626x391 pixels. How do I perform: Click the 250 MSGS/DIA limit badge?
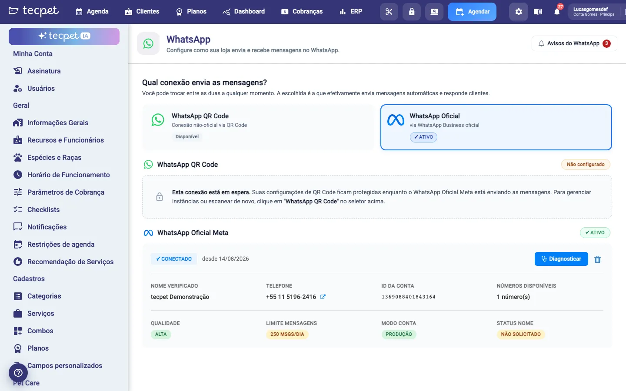click(x=287, y=335)
